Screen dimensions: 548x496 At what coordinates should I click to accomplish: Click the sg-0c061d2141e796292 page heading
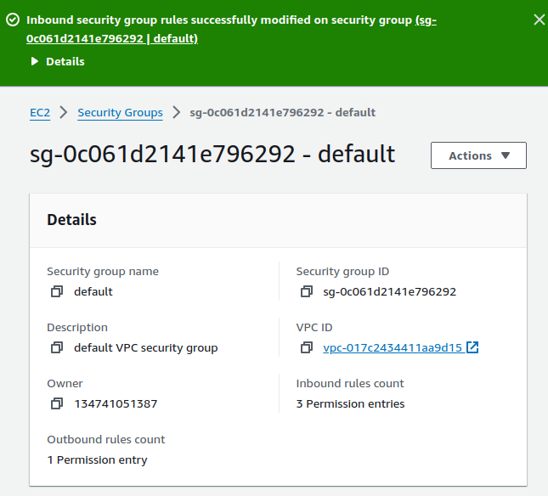coord(212,155)
